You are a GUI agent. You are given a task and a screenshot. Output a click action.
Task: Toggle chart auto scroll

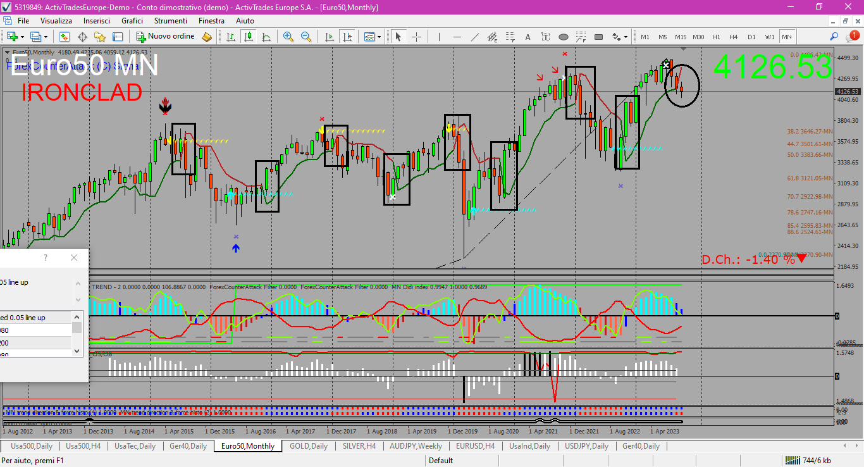click(329, 37)
